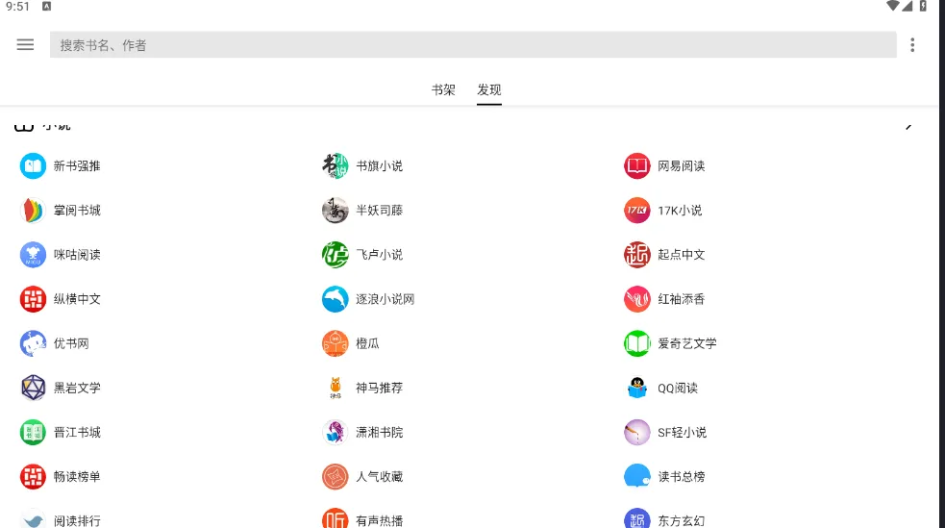Select the 起点中文 label
Screen dimensions: 945x528
681,254
